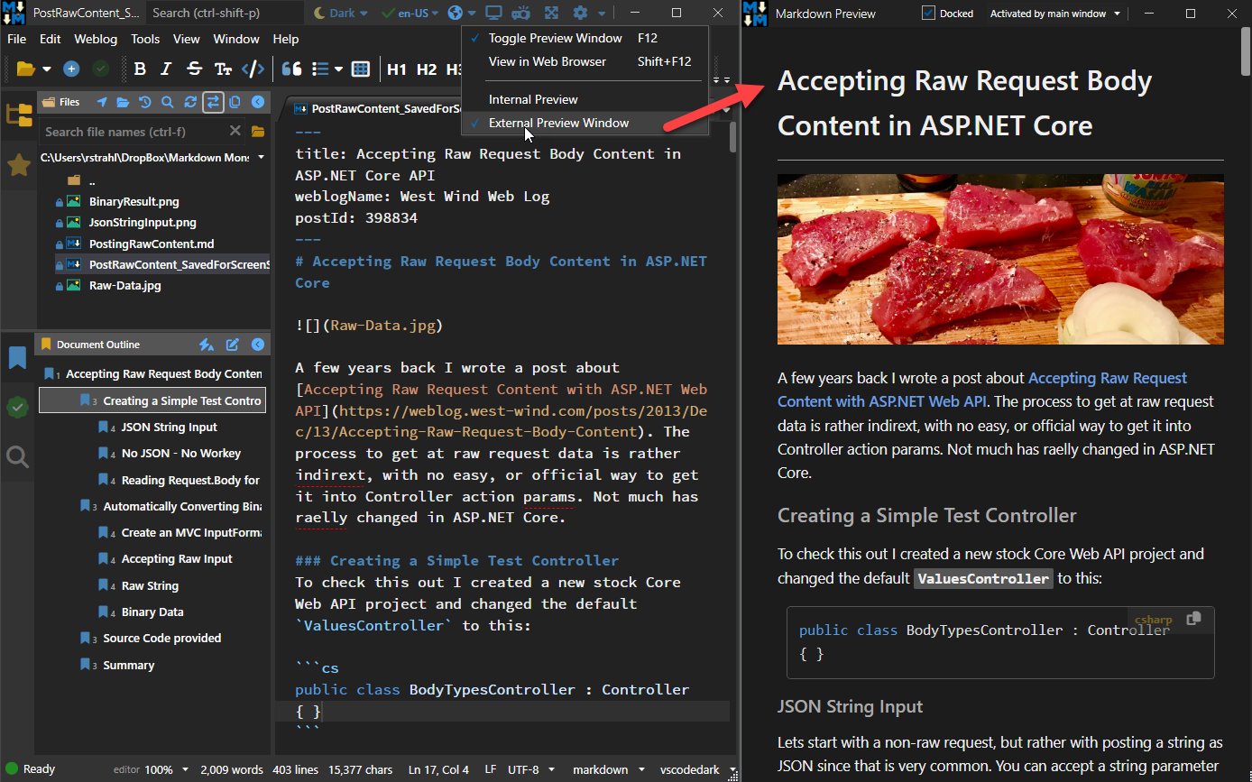
Task: Select JSON String Input in outline
Action: (x=169, y=428)
